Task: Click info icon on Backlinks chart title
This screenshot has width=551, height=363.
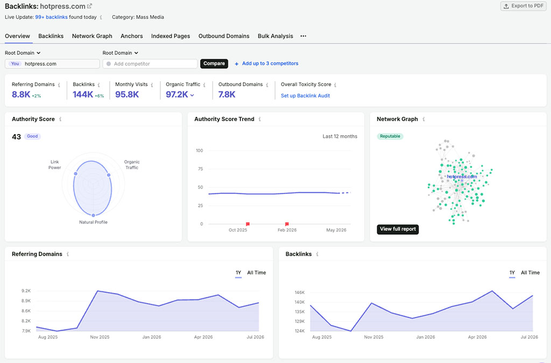Action: click(317, 254)
